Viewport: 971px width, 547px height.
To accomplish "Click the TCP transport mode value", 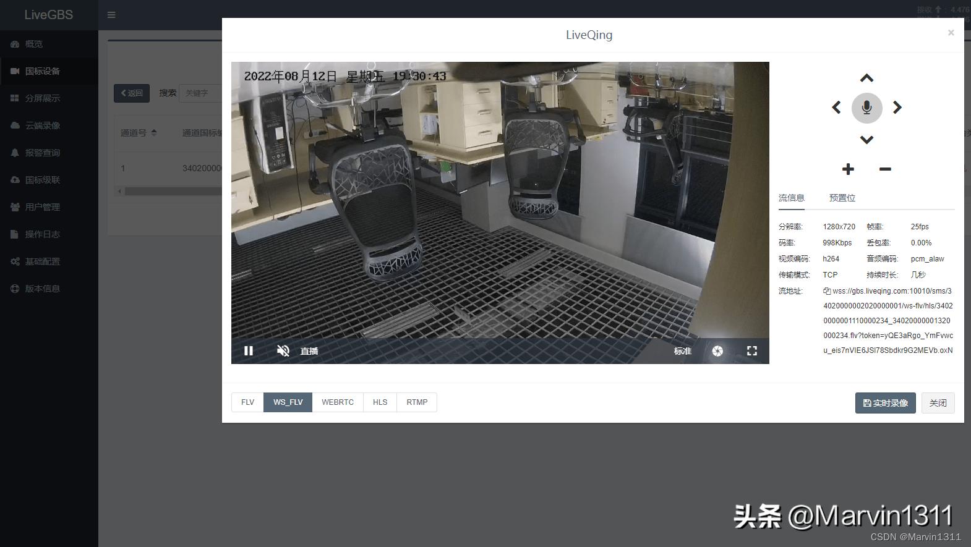I will [830, 275].
